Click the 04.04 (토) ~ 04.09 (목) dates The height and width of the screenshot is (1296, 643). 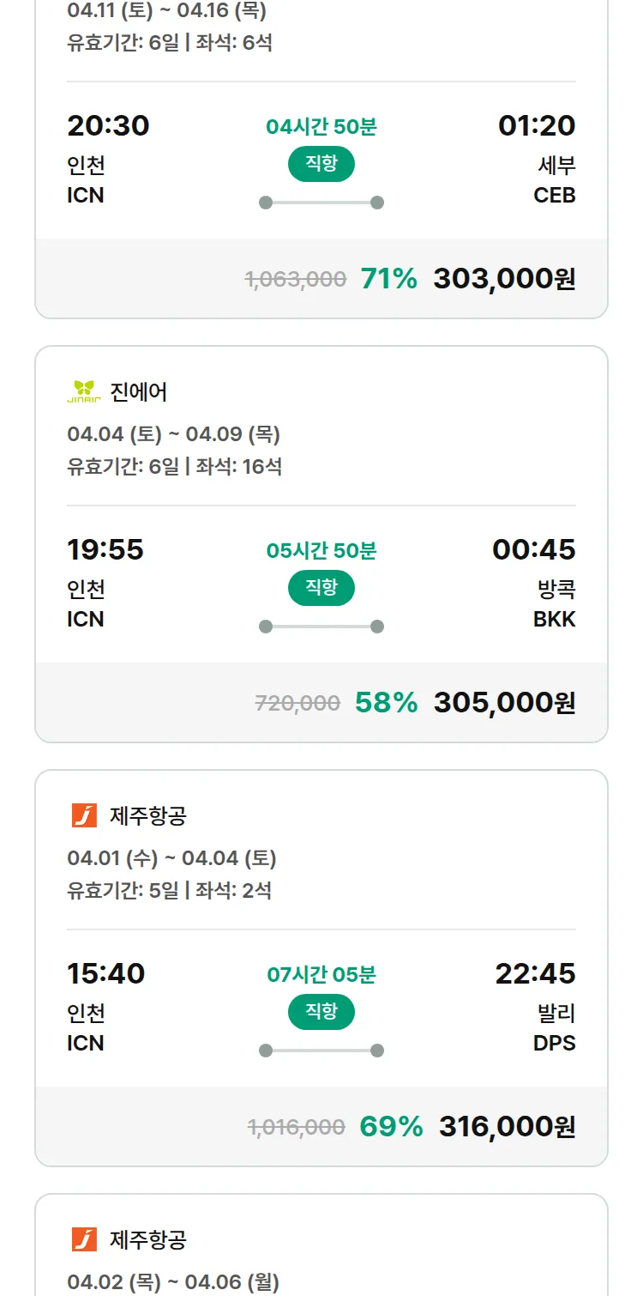[x=173, y=434]
